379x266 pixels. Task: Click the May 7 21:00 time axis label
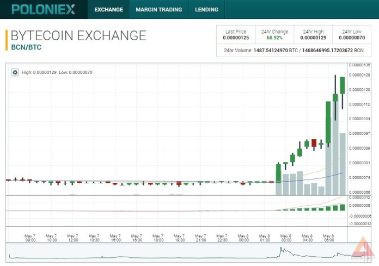(x=201, y=238)
